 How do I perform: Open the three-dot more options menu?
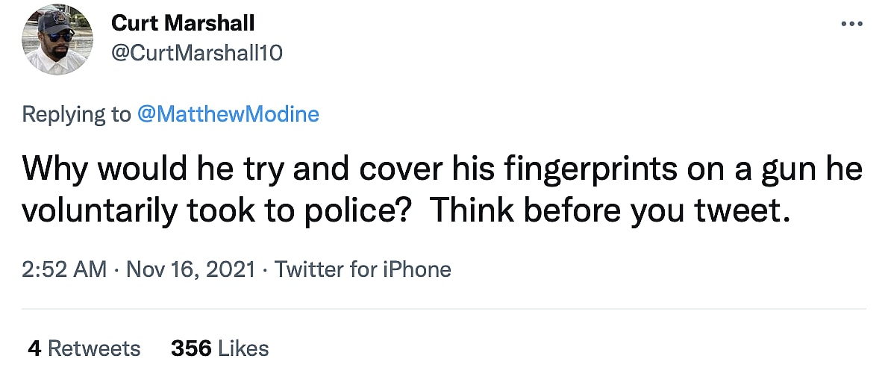(851, 24)
